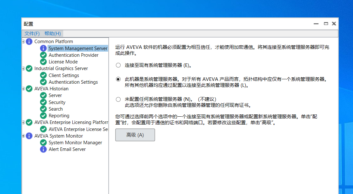The image size is (353, 194).
Task: Maximize the 配置 window
Action: (326, 24)
